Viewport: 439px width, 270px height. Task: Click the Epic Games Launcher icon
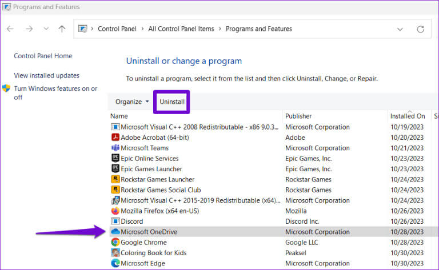pos(115,168)
